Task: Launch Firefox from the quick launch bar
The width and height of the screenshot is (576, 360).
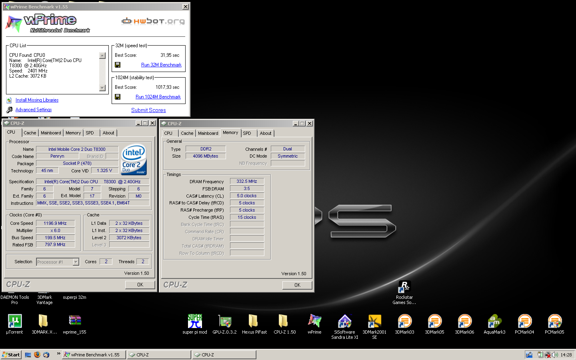Action: [37, 354]
